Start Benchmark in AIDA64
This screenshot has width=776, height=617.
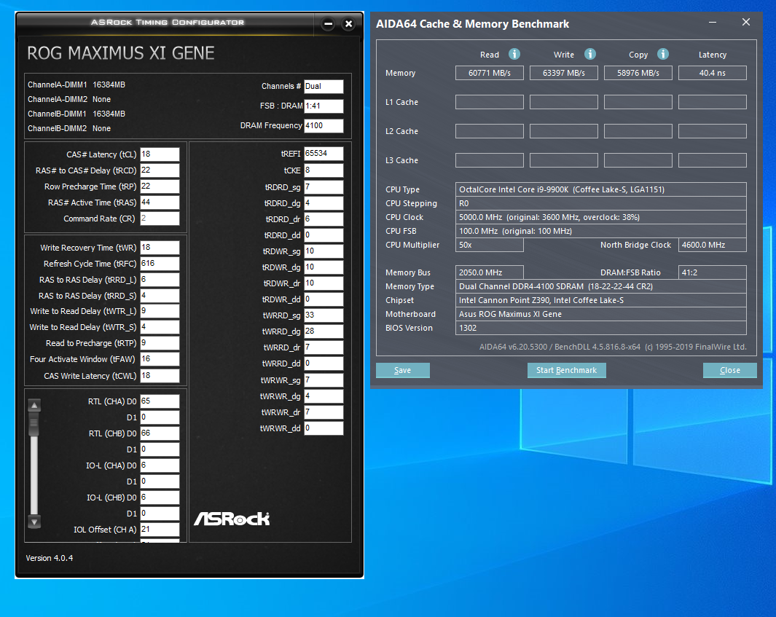click(566, 370)
